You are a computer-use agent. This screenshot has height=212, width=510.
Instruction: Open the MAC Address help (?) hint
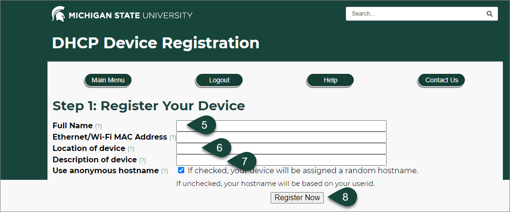[x=172, y=138]
